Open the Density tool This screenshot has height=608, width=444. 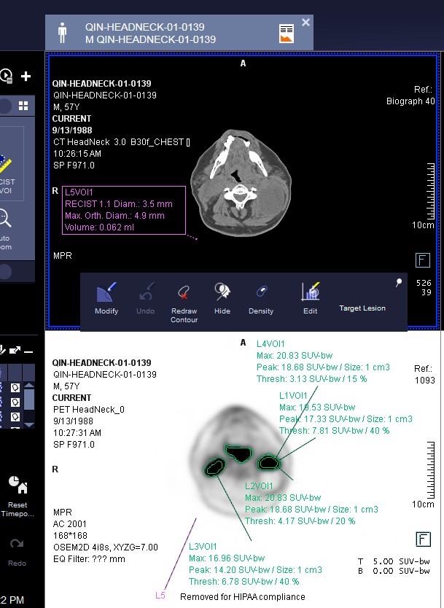(261, 300)
